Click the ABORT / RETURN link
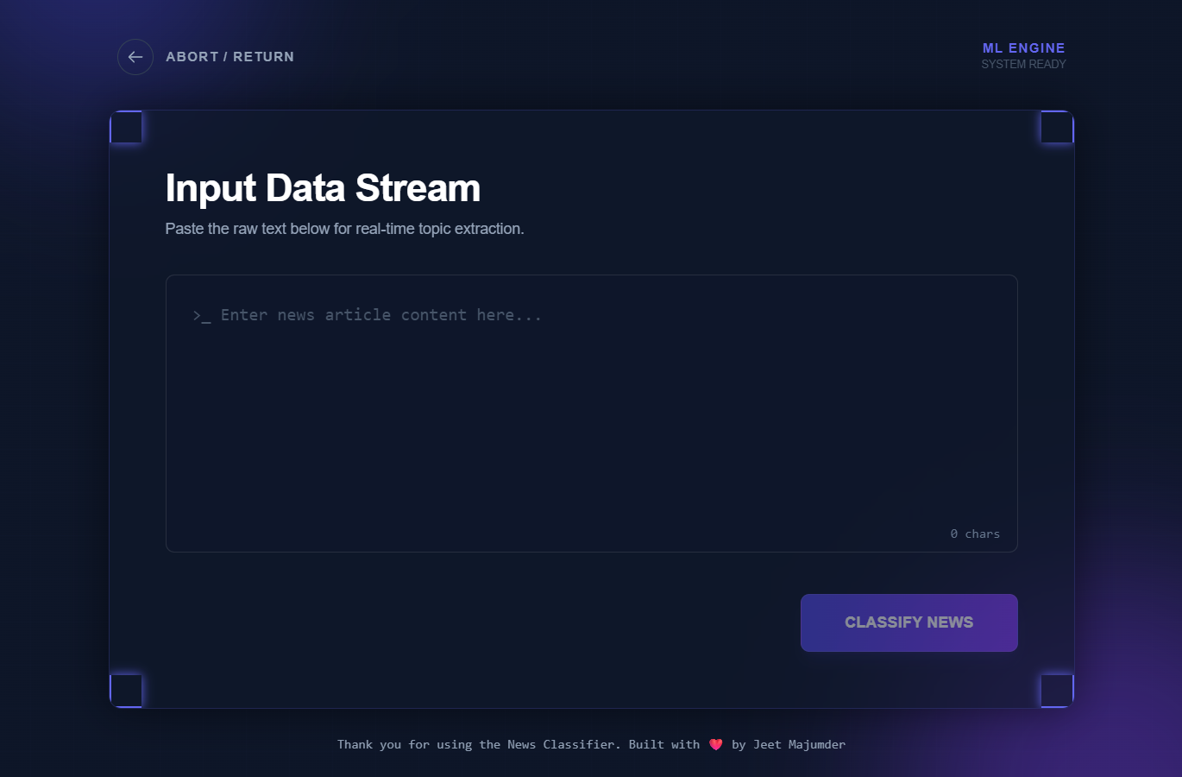 pos(229,57)
